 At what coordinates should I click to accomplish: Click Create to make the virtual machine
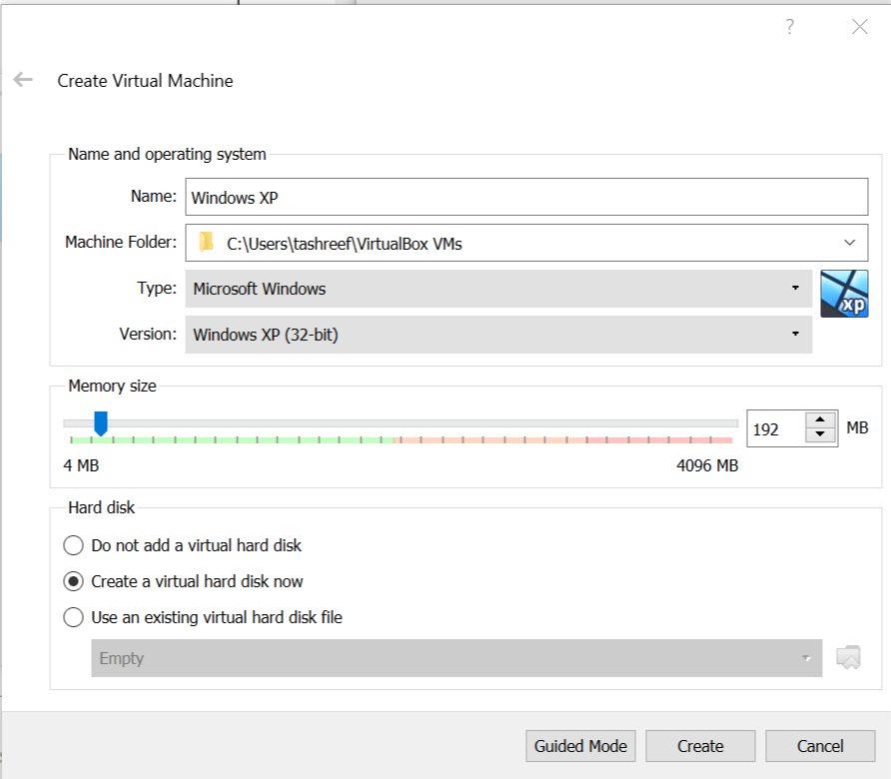click(700, 745)
